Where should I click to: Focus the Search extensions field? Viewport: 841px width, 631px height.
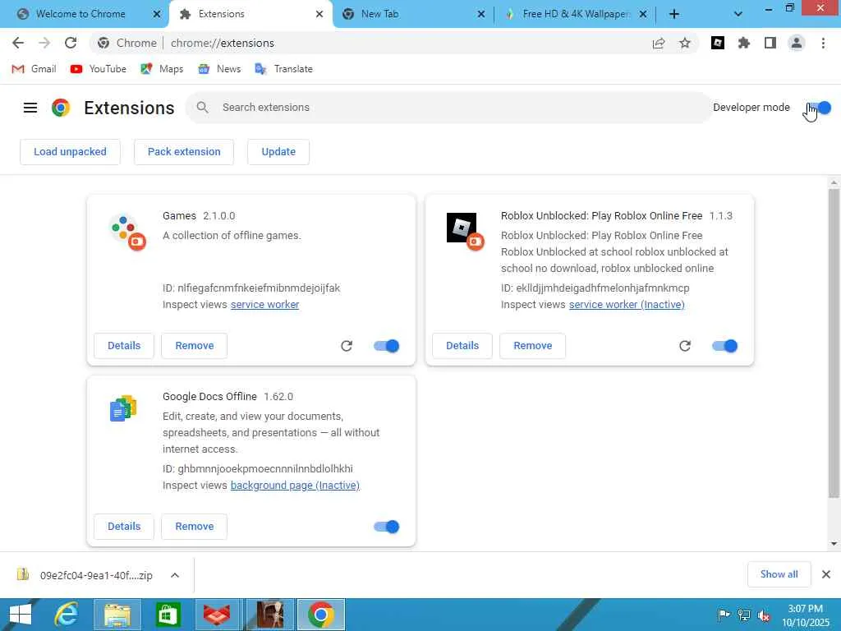point(448,108)
